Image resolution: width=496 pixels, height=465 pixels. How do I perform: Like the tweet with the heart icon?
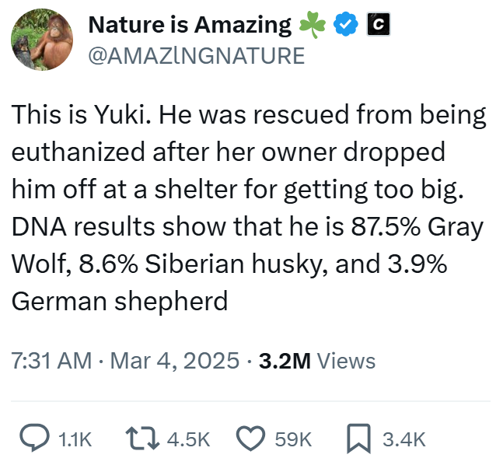coord(250,439)
